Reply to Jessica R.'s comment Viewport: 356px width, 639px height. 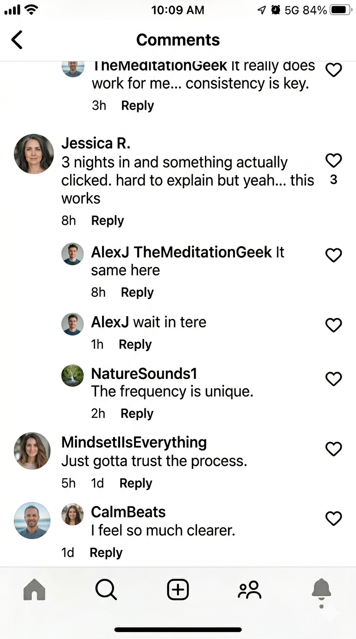pos(108,221)
